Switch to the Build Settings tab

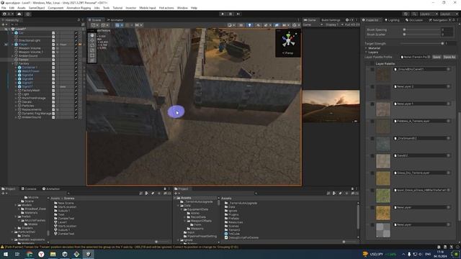coord(331,20)
